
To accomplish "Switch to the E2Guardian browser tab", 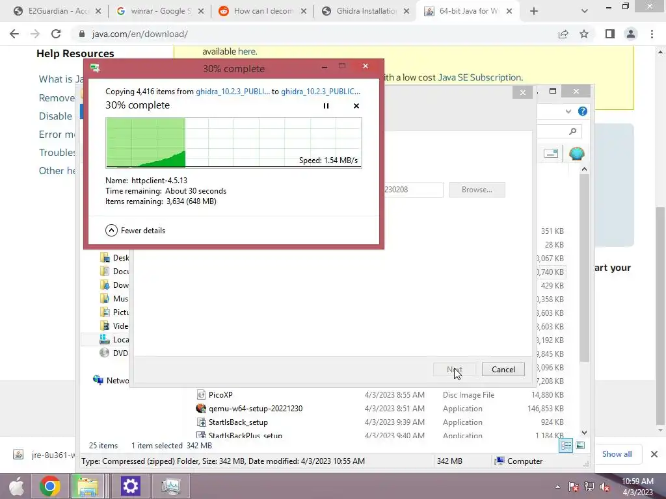I will (57, 11).
